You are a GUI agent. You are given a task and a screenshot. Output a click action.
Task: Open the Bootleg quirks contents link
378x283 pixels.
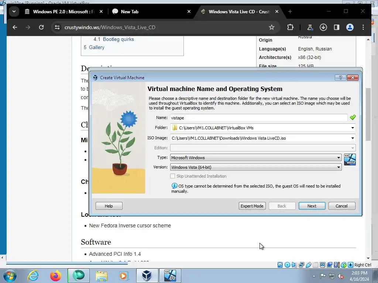click(118, 39)
